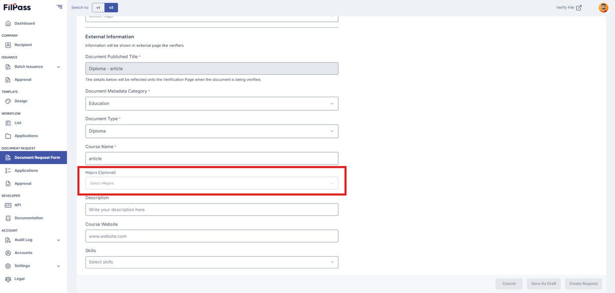Open the Design template page
This screenshot has width=615, height=293.
[x=21, y=101]
